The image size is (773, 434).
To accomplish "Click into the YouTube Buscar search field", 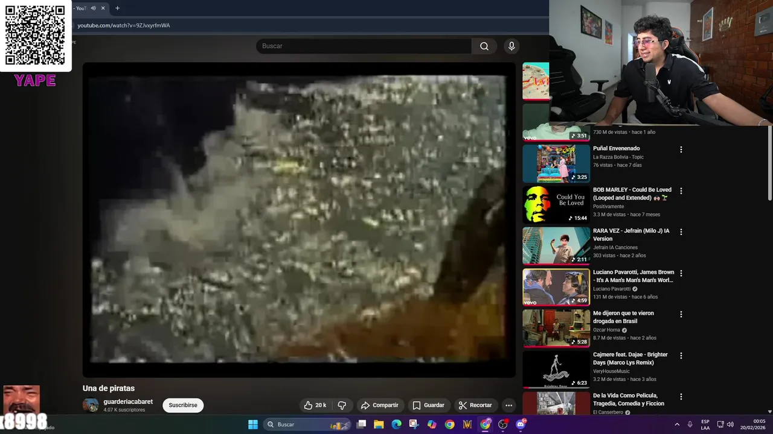I will pos(364,46).
